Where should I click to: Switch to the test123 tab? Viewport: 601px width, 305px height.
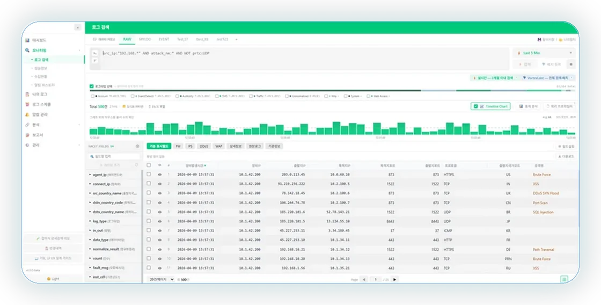pos(222,39)
